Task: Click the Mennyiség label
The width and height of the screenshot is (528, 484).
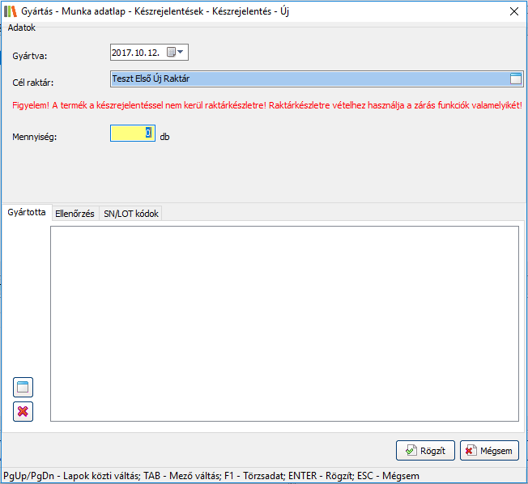Action: pos(35,136)
